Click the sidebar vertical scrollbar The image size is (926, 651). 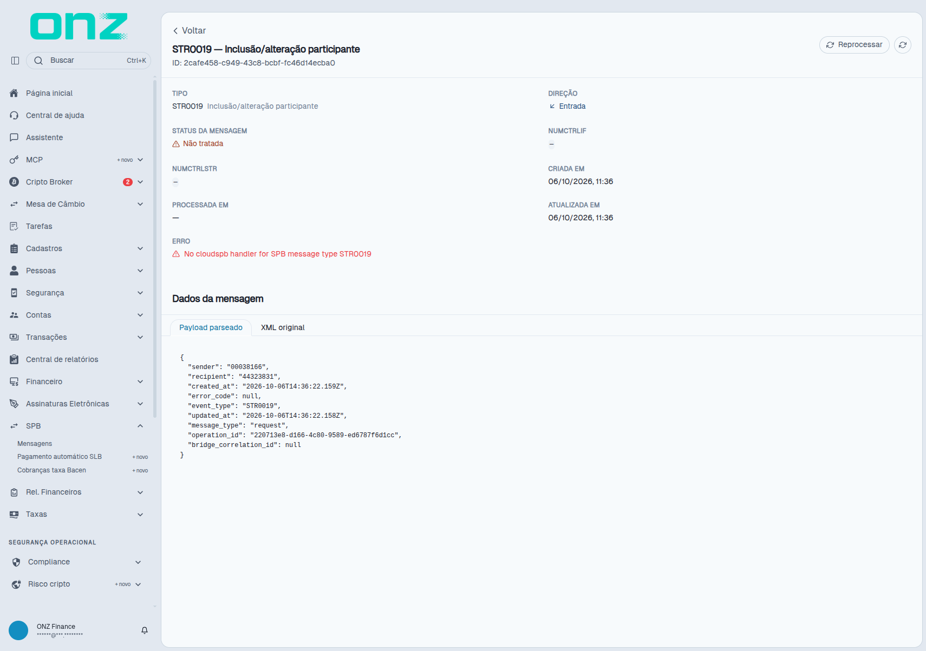pyautogui.click(x=155, y=249)
